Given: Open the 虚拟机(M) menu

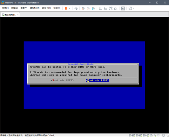Looking at the screenshot, I should [35, 8].
